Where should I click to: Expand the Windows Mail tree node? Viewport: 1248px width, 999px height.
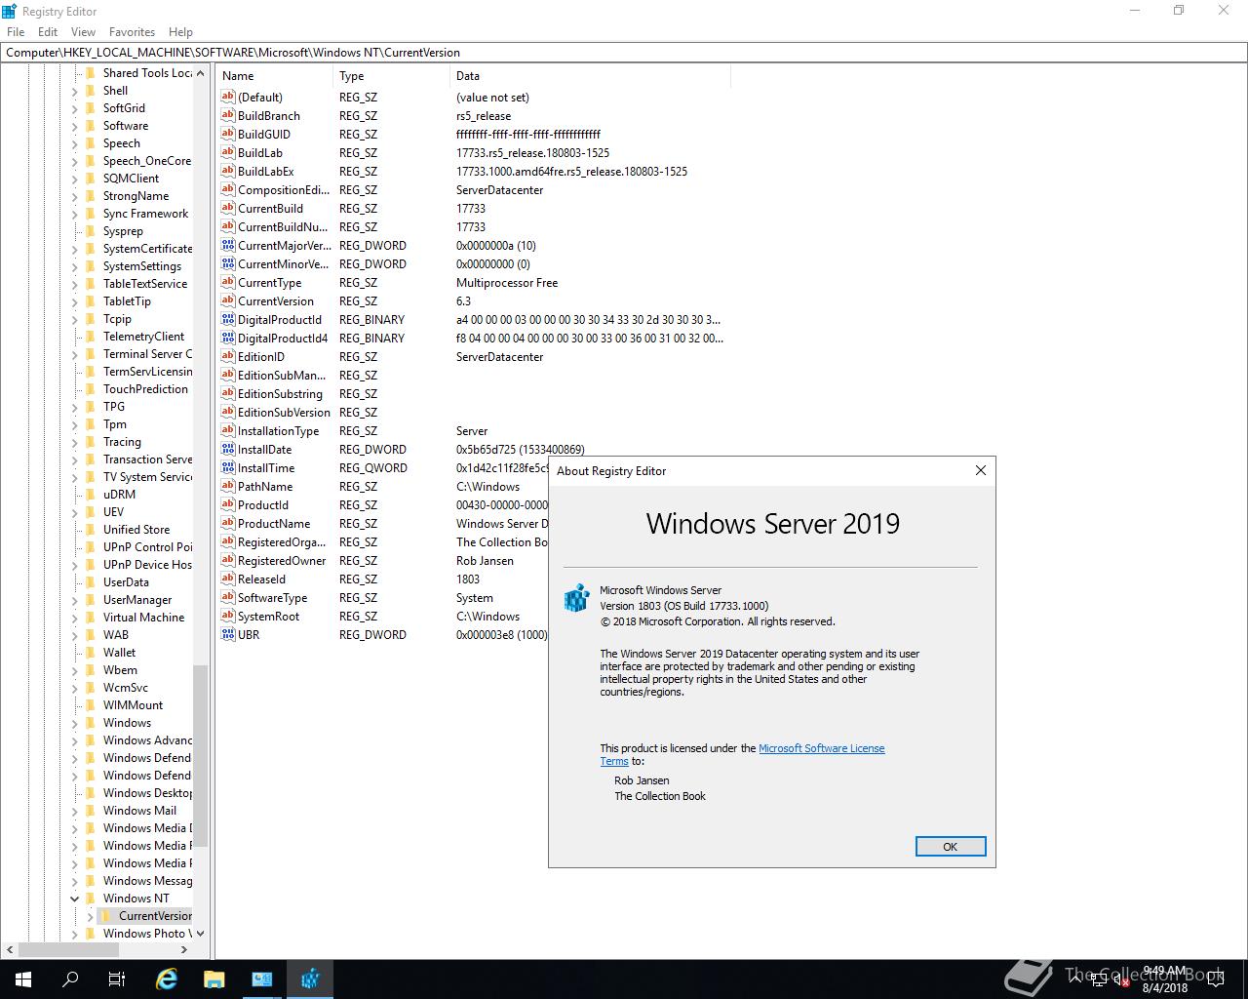click(74, 811)
